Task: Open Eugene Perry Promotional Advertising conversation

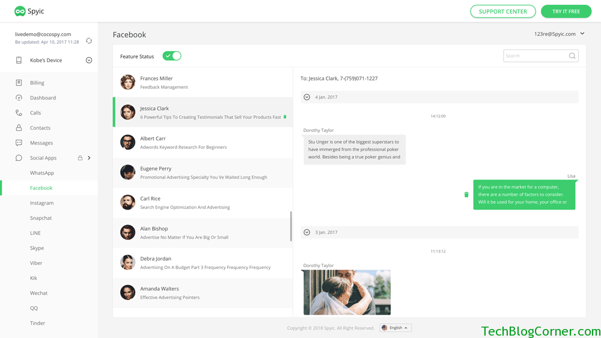Action: 203,173
